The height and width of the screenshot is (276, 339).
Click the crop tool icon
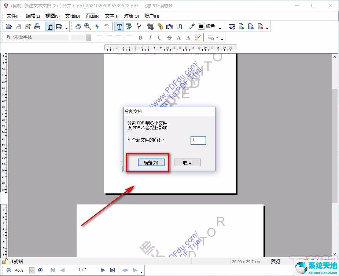tap(150, 26)
